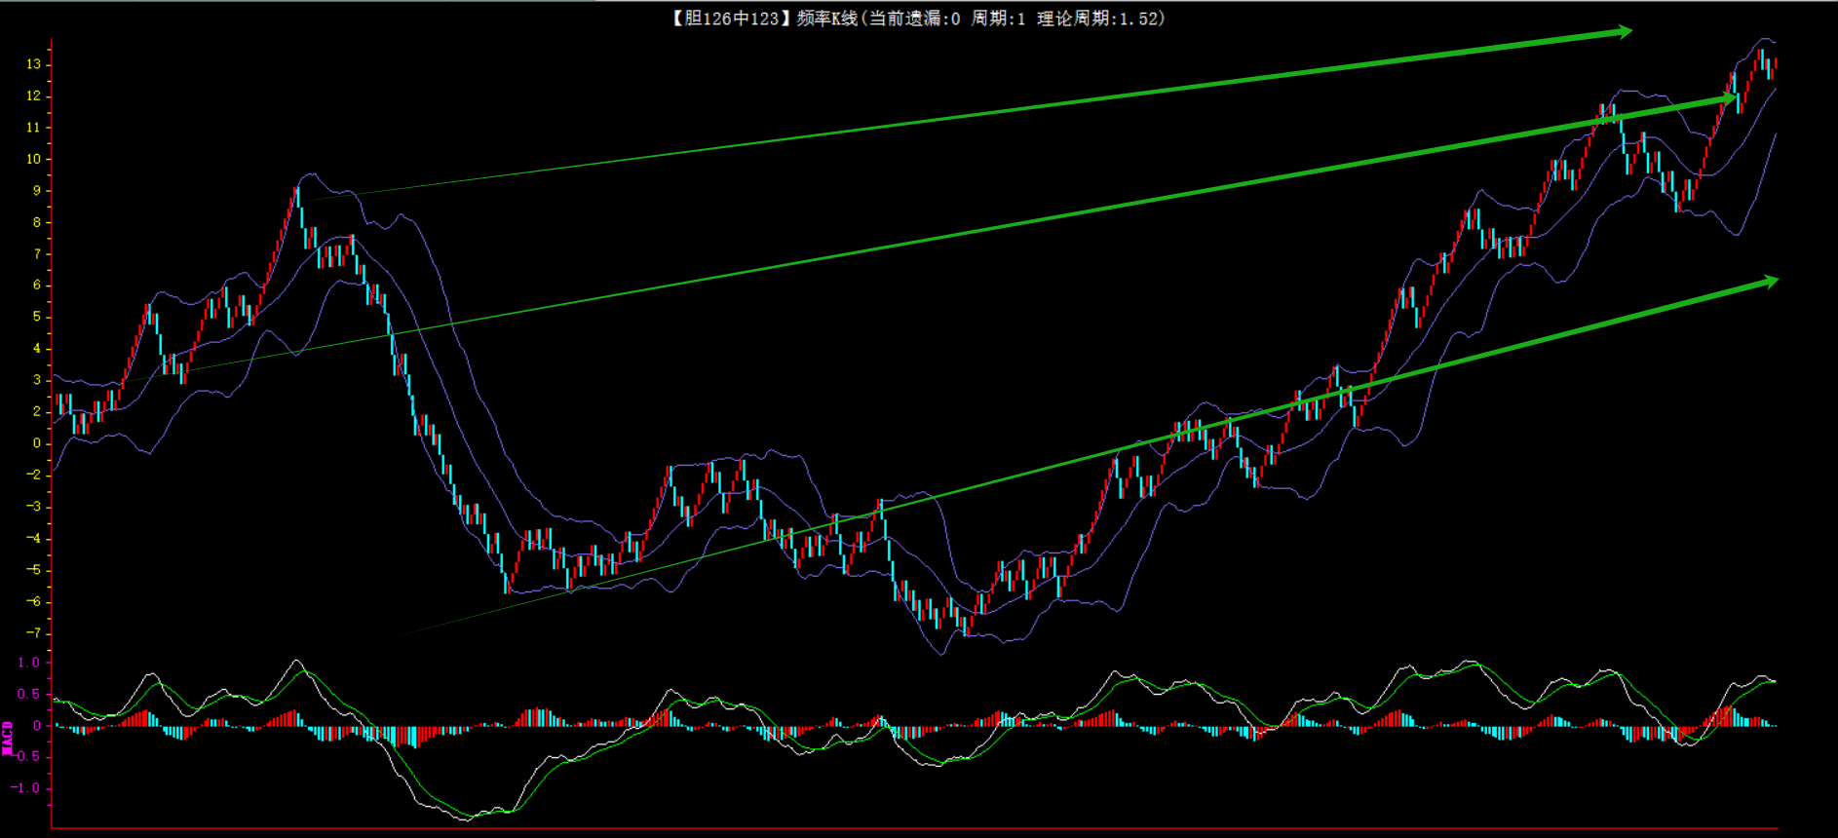Click the 0 label on the MACD axis

click(x=37, y=726)
